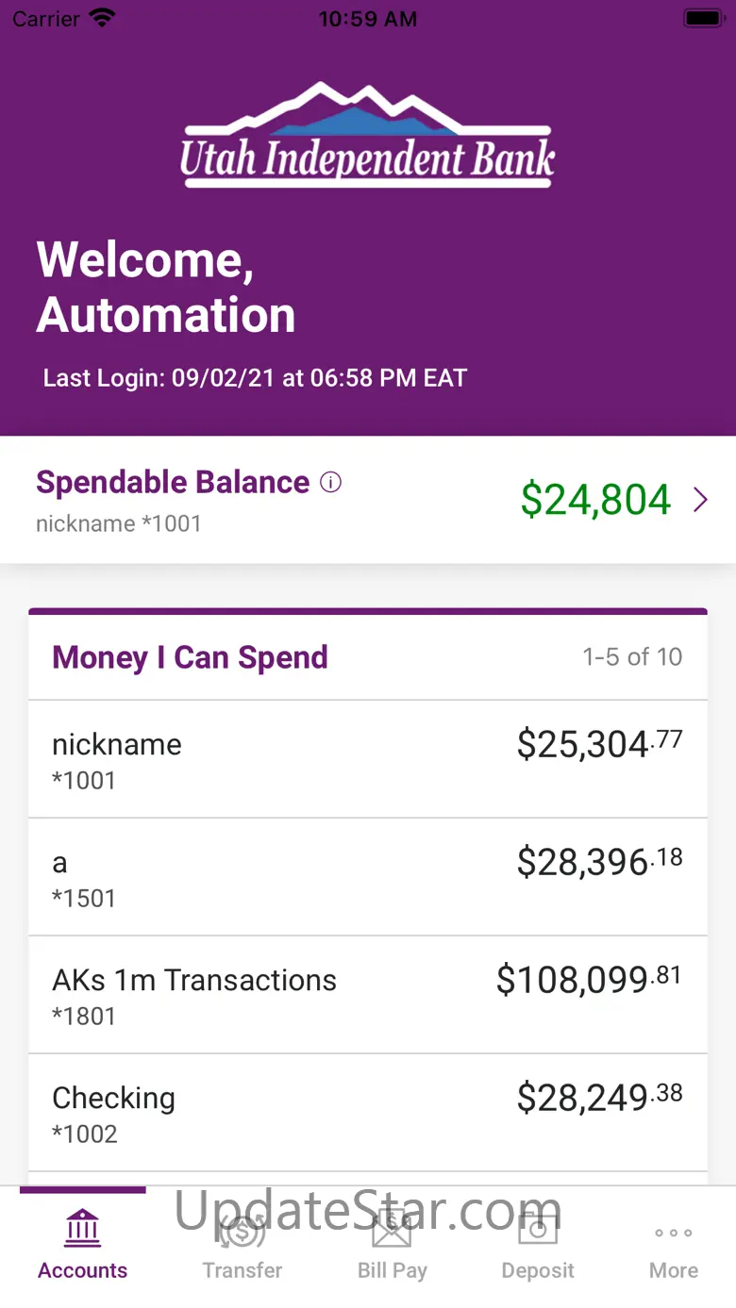Screen dimensions: 736x1308
Task: Tap the 1-5 of 10 pagination text
Action: (632, 656)
